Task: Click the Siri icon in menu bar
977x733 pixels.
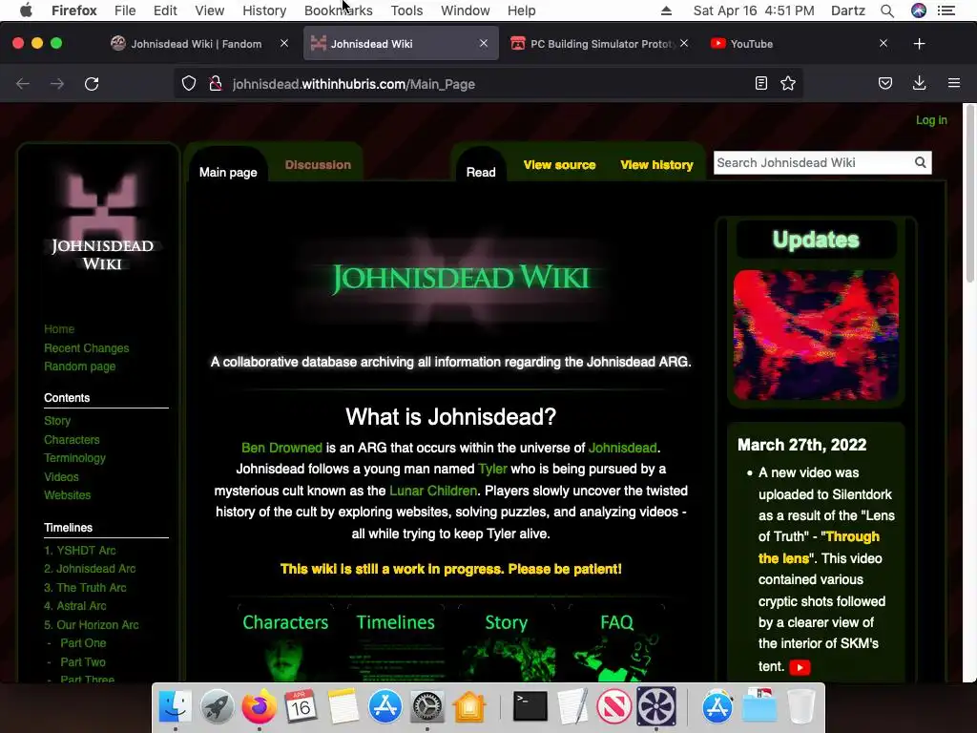Action: click(919, 10)
